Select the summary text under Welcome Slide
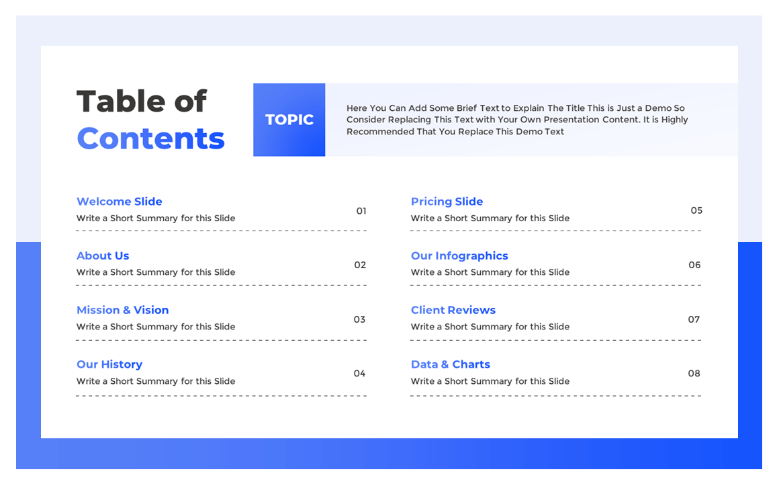Image resolution: width=779 pixels, height=484 pixels. click(x=156, y=218)
